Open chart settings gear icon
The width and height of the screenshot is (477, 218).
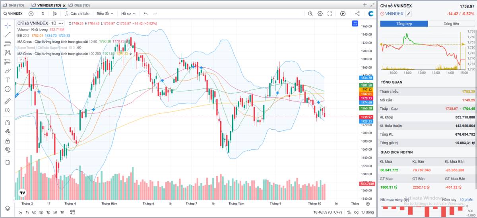[320, 13]
